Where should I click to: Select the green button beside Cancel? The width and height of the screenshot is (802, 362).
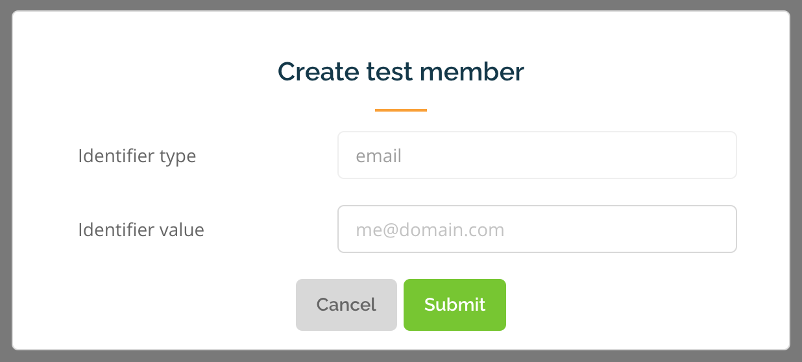click(x=455, y=305)
